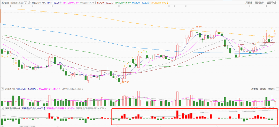Select the MA5:153.08 moving average label

tap(54, 3)
